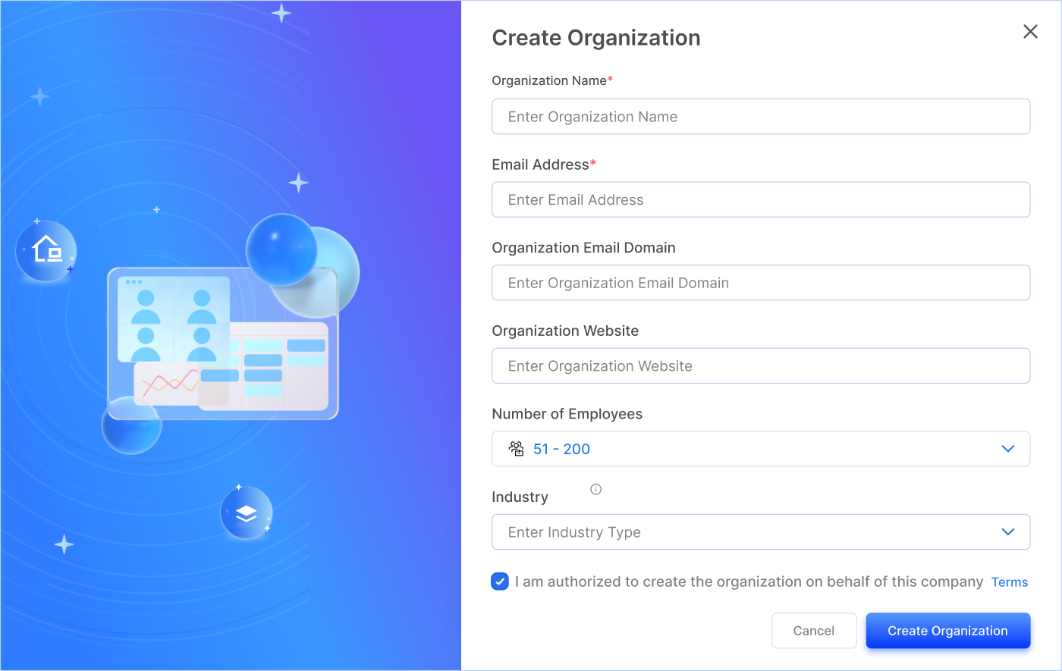Open the Terms link
This screenshot has width=1062, height=671.
click(1009, 582)
